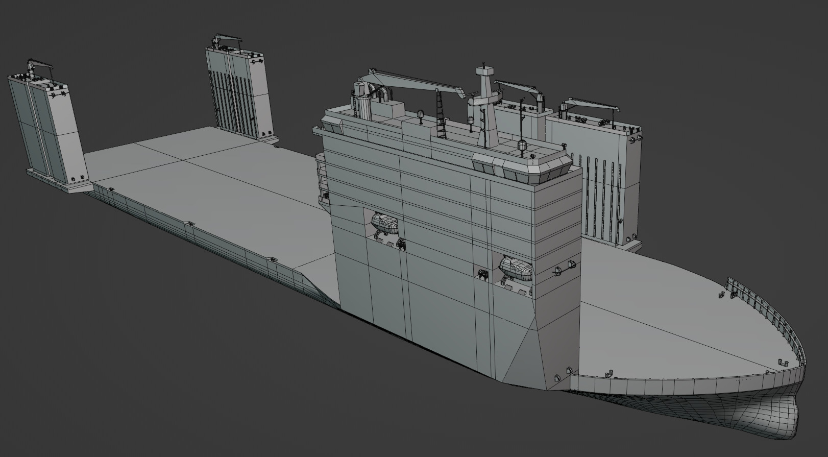Image resolution: width=828 pixels, height=457 pixels.
Task: Select the small crane on the second stern tower
Action: coord(227,42)
